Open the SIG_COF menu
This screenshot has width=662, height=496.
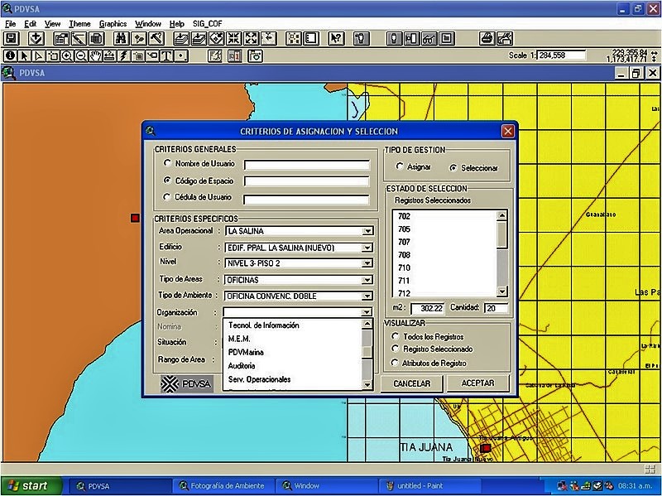pyautogui.click(x=208, y=24)
